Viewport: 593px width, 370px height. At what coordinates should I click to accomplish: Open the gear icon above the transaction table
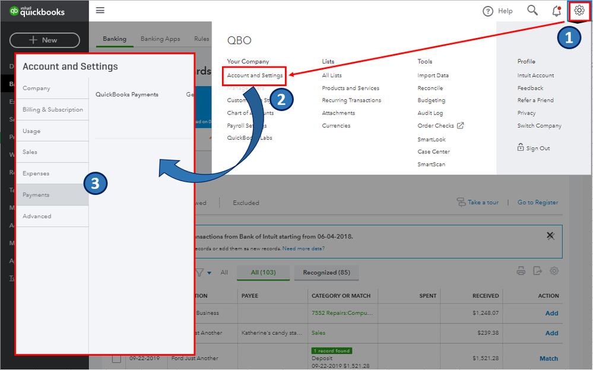554,270
